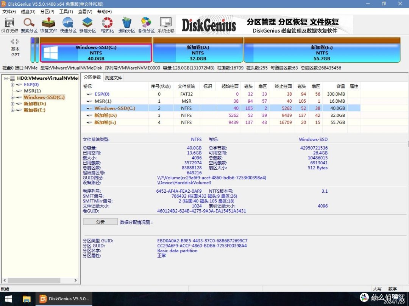Click the Delete Partition (删除分区) icon

click(x=127, y=25)
